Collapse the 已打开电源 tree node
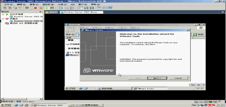Image resolution: width=226 pixels, height=107 pixels. [3, 14]
